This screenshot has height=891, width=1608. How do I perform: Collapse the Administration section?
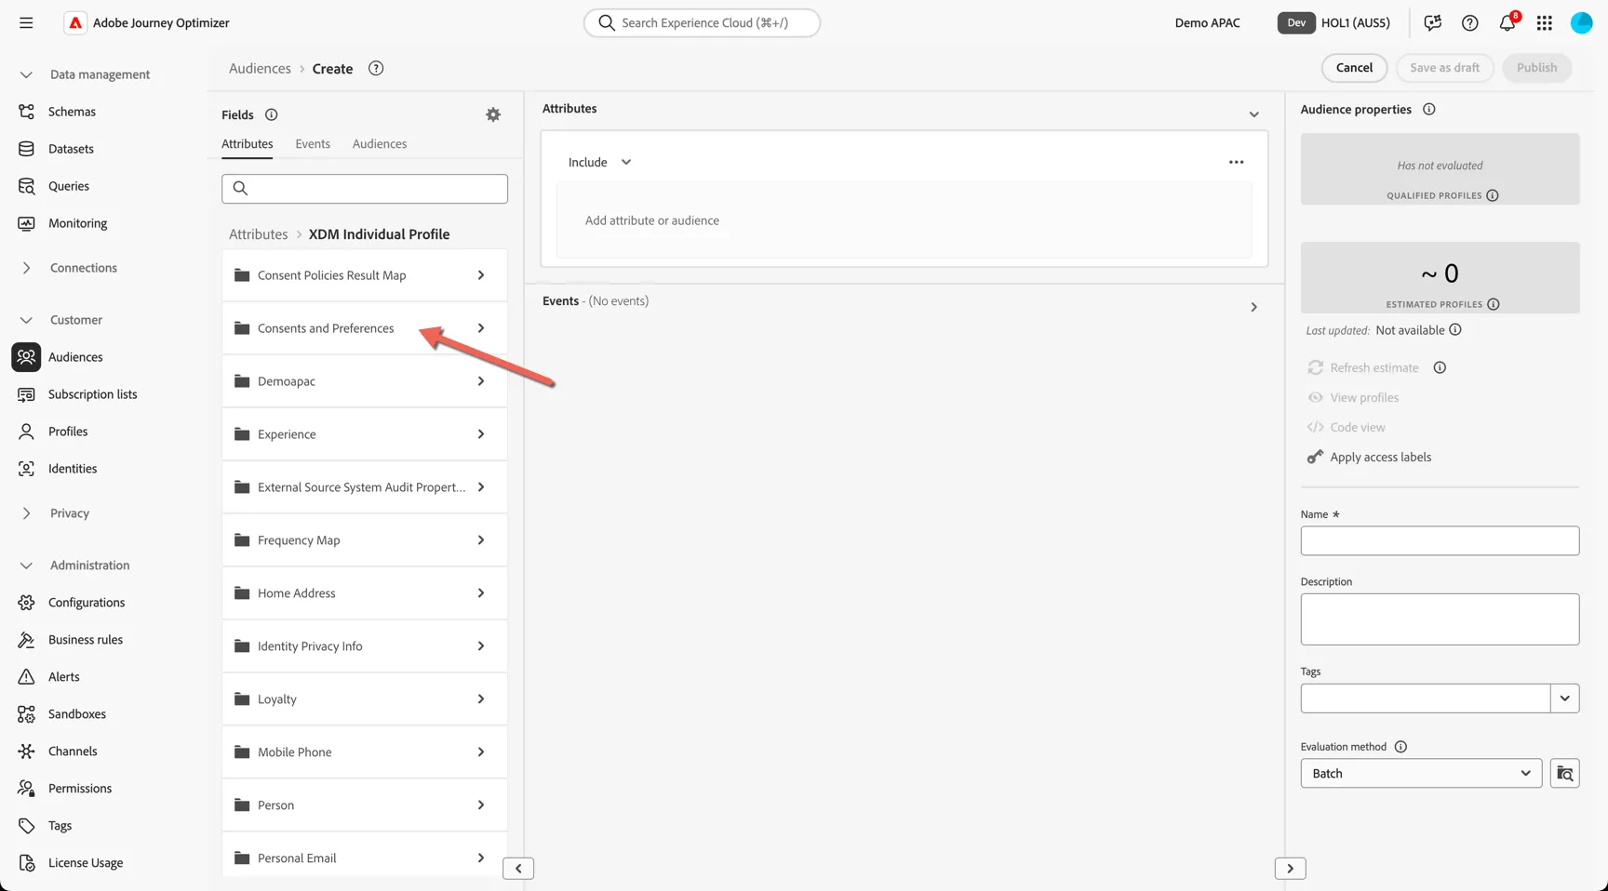26,565
